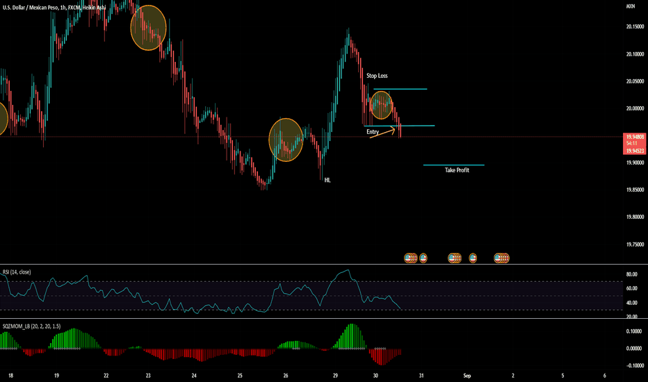Click the Sep label on the time axis
The height and width of the screenshot is (382, 648).
coord(467,375)
